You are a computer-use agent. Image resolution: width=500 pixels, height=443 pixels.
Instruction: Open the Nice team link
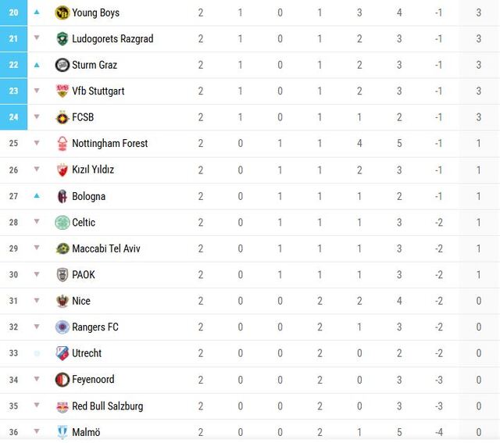click(x=81, y=301)
